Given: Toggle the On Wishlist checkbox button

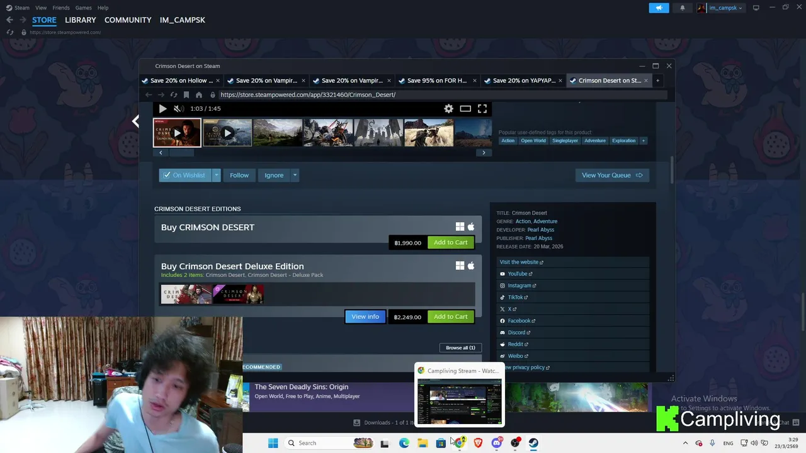Looking at the screenshot, I should tap(184, 175).
